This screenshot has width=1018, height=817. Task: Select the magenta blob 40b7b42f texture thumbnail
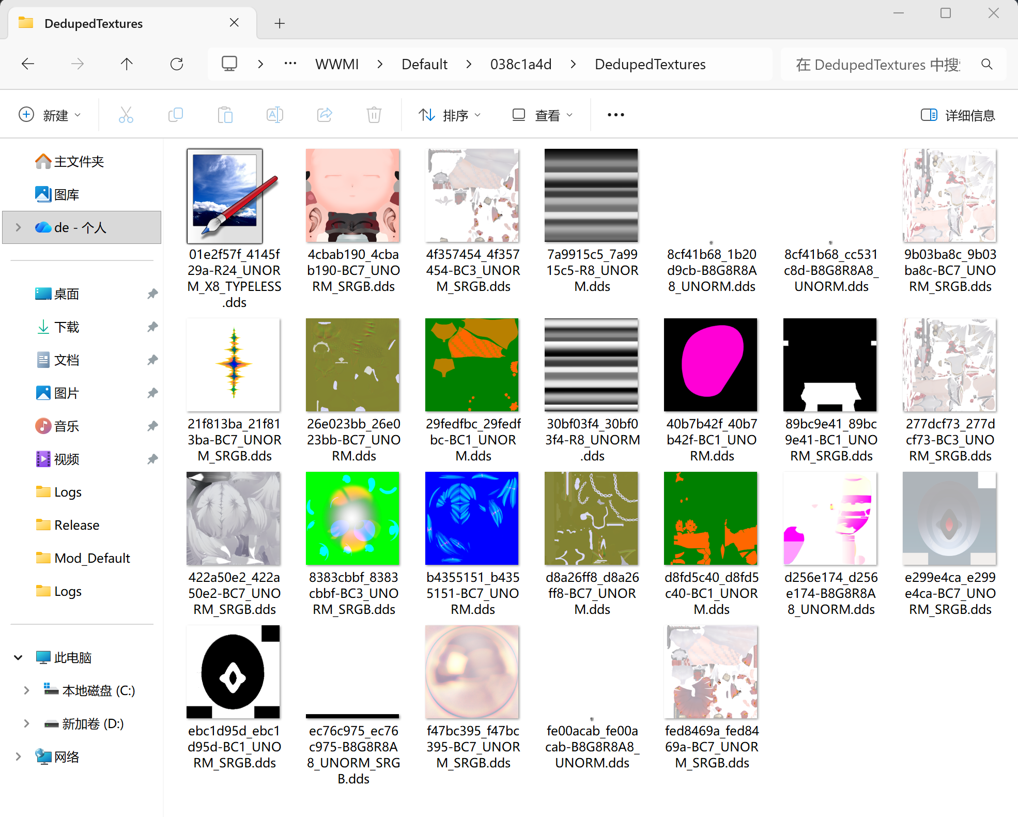coord(711,365)
